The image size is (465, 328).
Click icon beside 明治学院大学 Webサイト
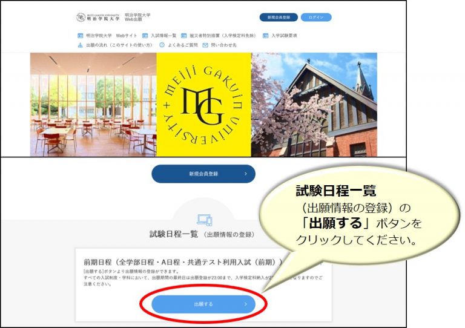pos(80,36)
